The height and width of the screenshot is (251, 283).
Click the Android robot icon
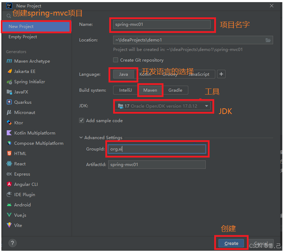click(9, 205)
